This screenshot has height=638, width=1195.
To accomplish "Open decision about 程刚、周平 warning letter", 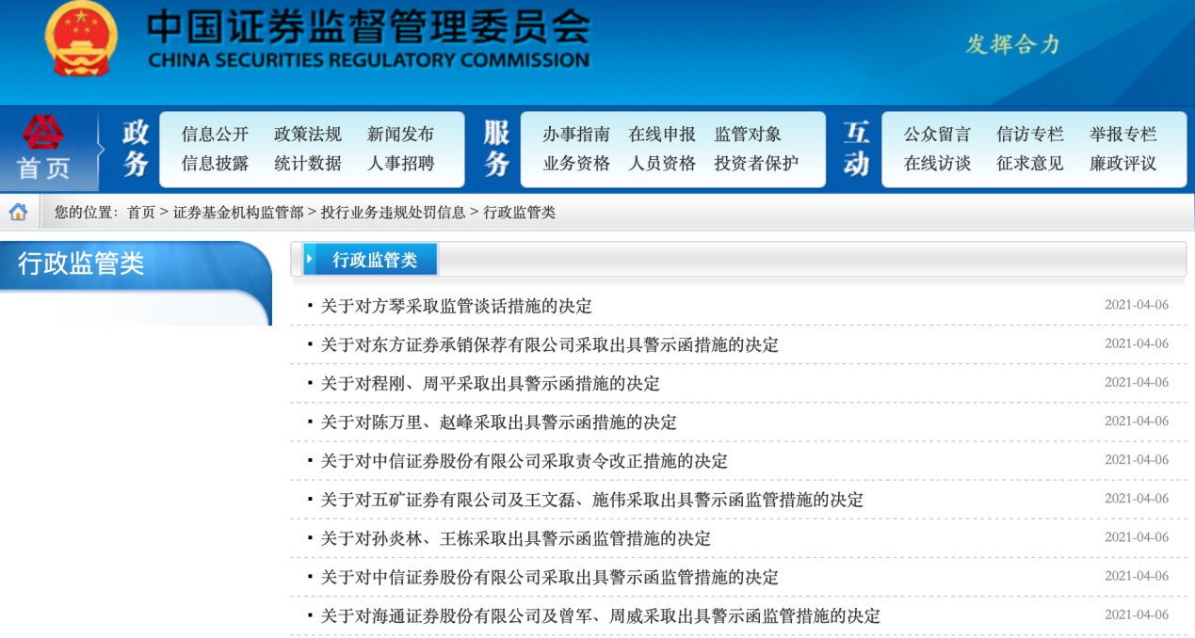I will pos(490,383).
